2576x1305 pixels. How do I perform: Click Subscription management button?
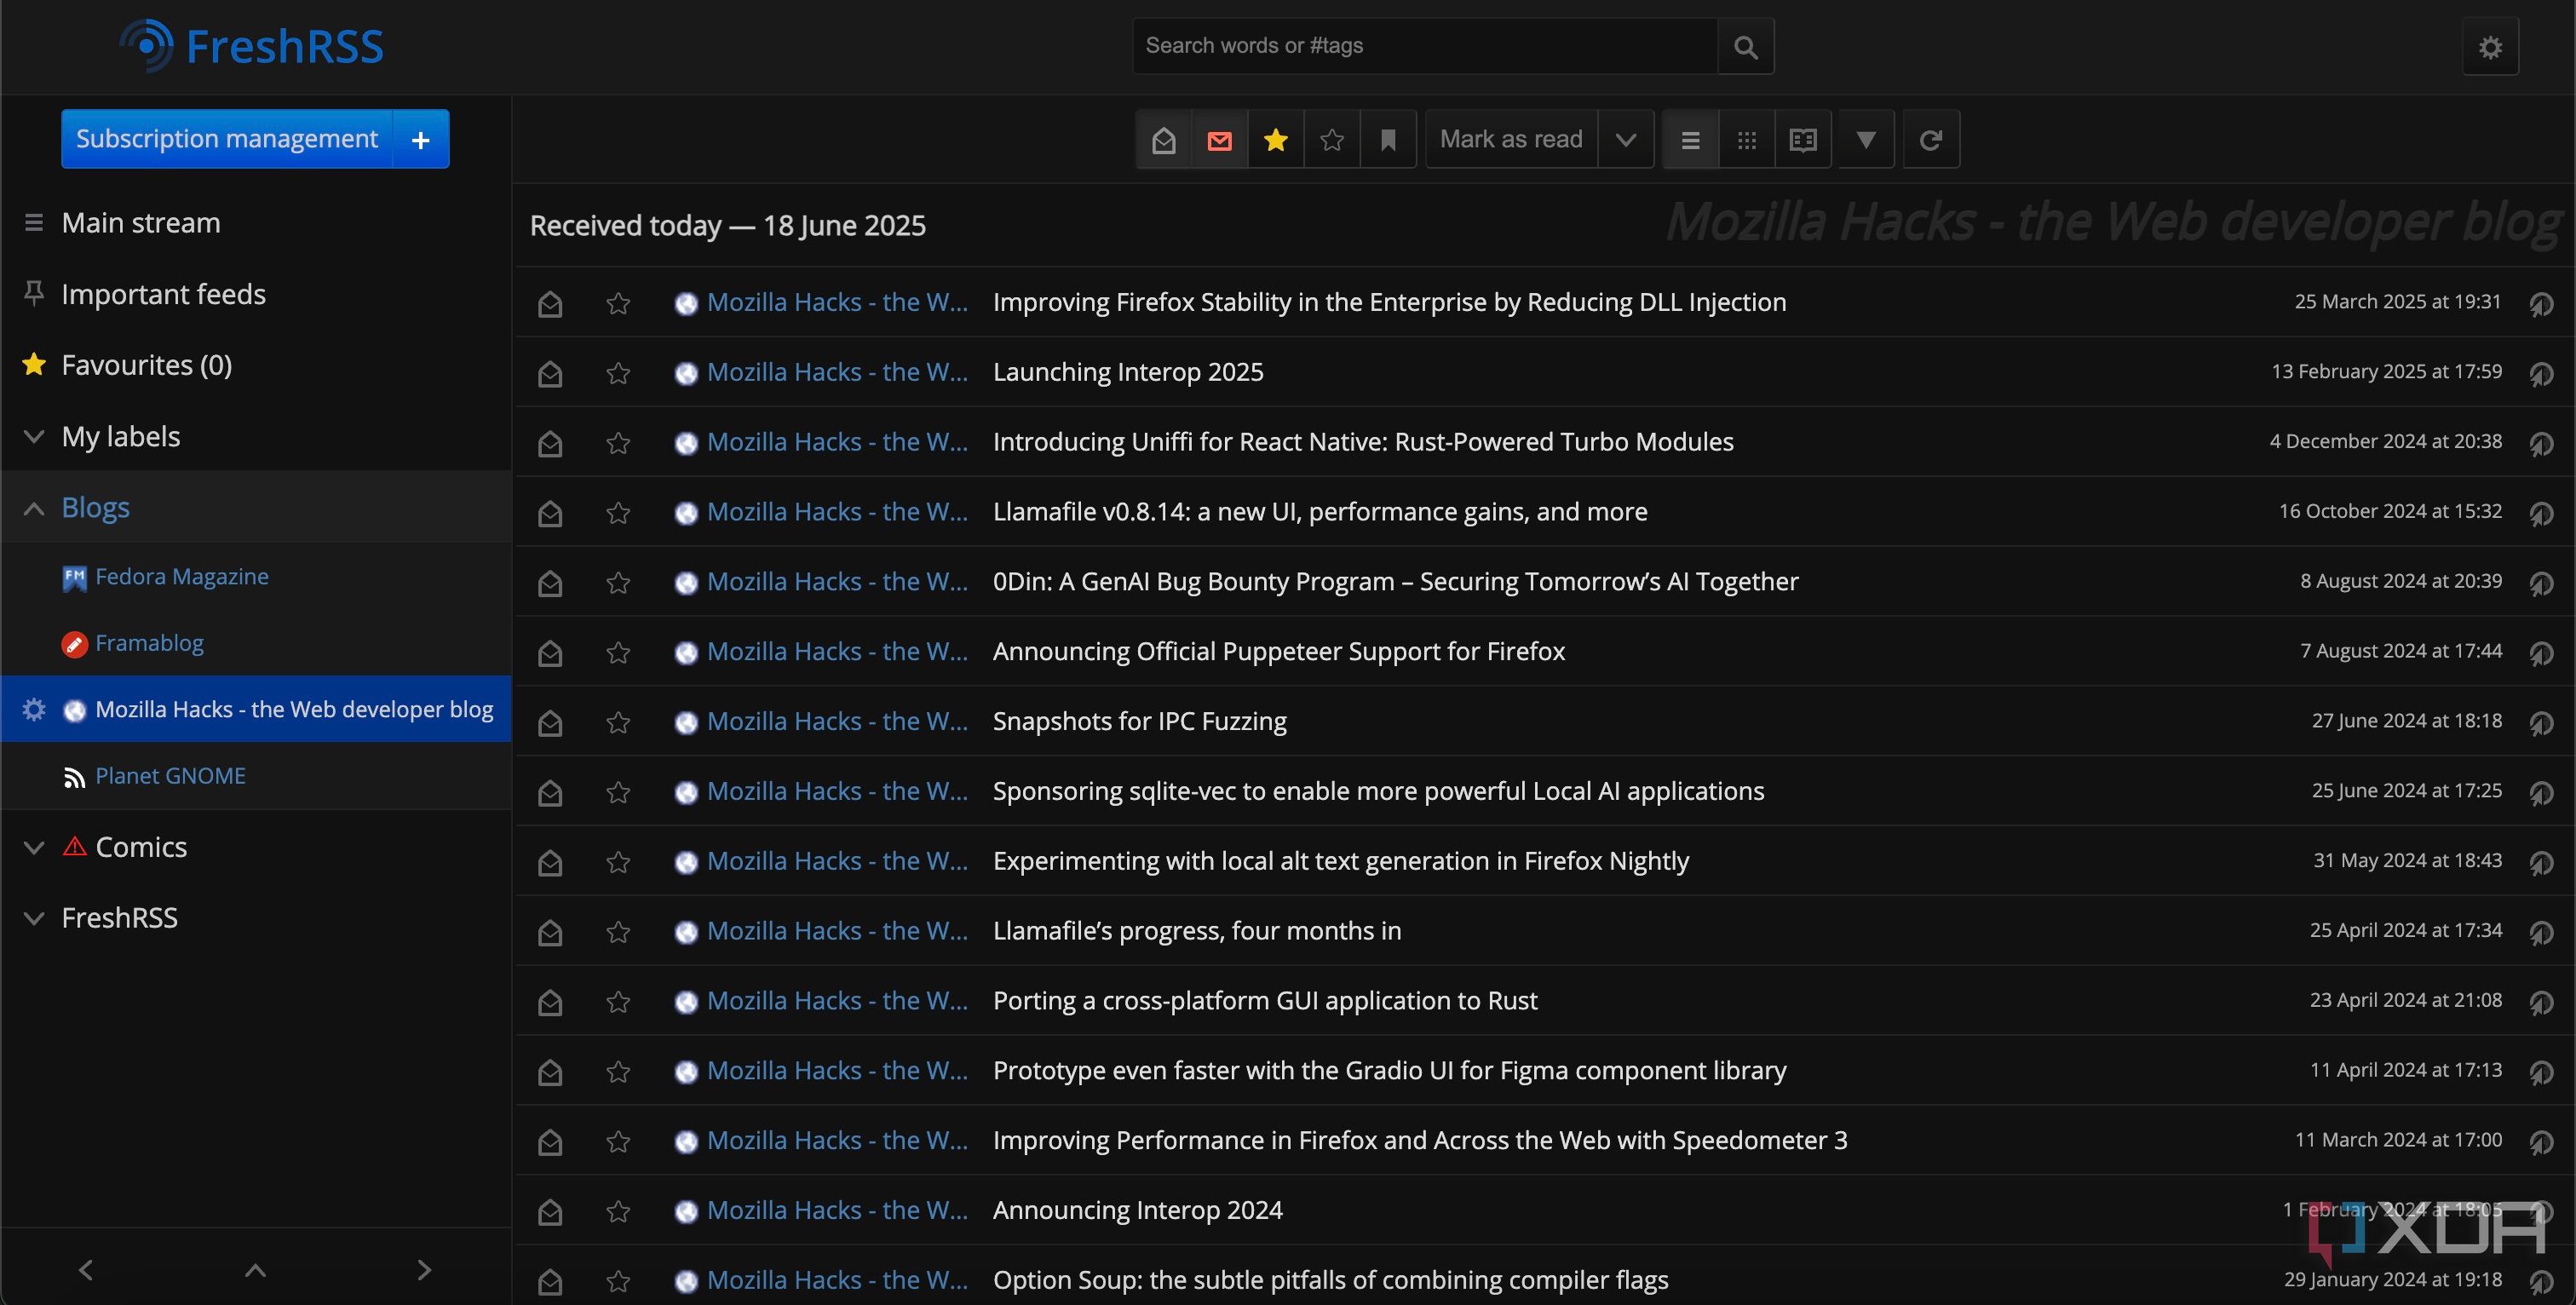coord(227,139)
